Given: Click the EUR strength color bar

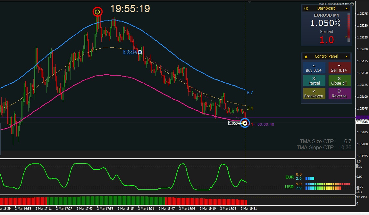Looking at the screenshot, I should click(310, 178).
